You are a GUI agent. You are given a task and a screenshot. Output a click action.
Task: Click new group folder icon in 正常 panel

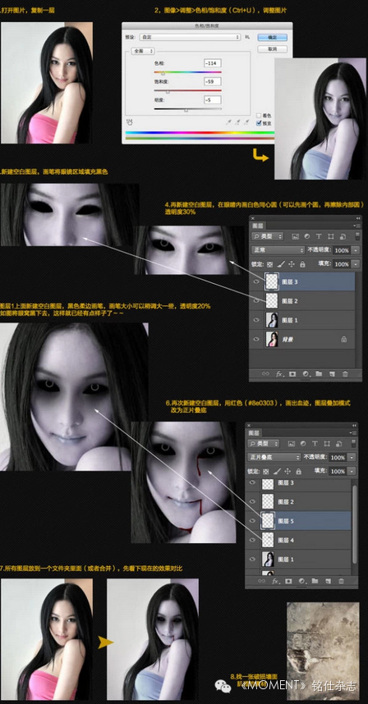(319, 373)
